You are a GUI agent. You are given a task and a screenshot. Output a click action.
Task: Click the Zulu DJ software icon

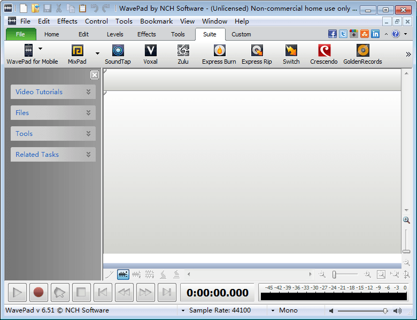pyautogui.click(x=183, y=54)
